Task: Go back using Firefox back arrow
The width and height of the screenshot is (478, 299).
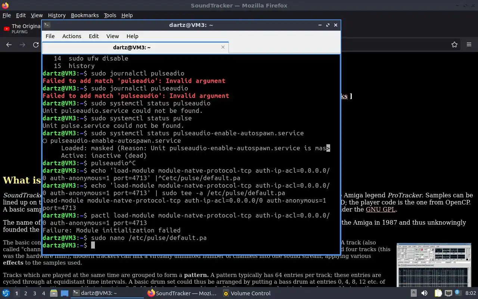Action: click(9, 44)
